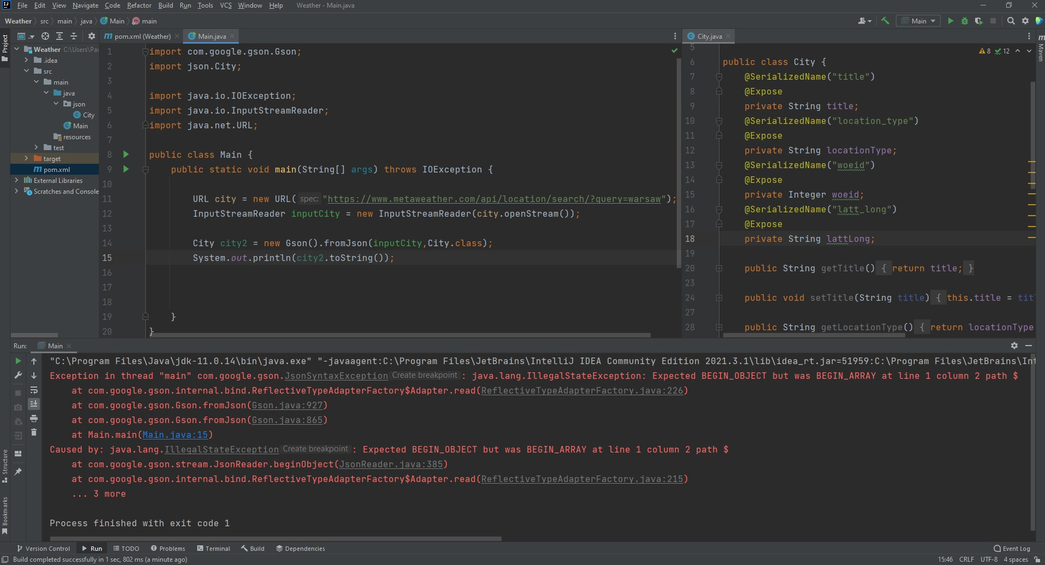
Task: Run Main with Coverage icon
Action: [x=979, y=21]
